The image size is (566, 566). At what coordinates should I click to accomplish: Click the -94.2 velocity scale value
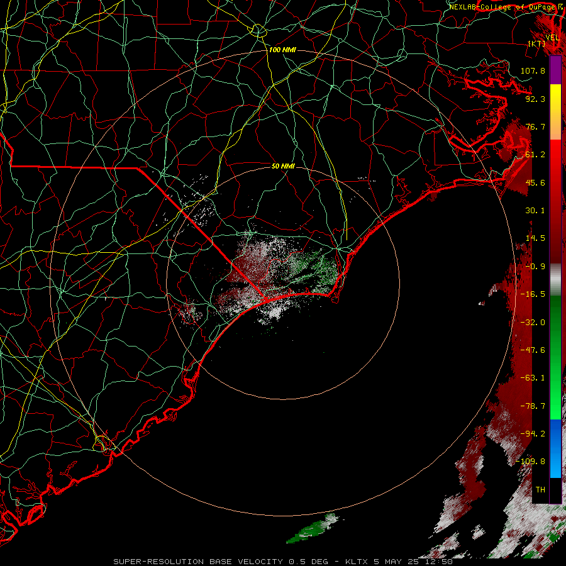tap(533, 434)
